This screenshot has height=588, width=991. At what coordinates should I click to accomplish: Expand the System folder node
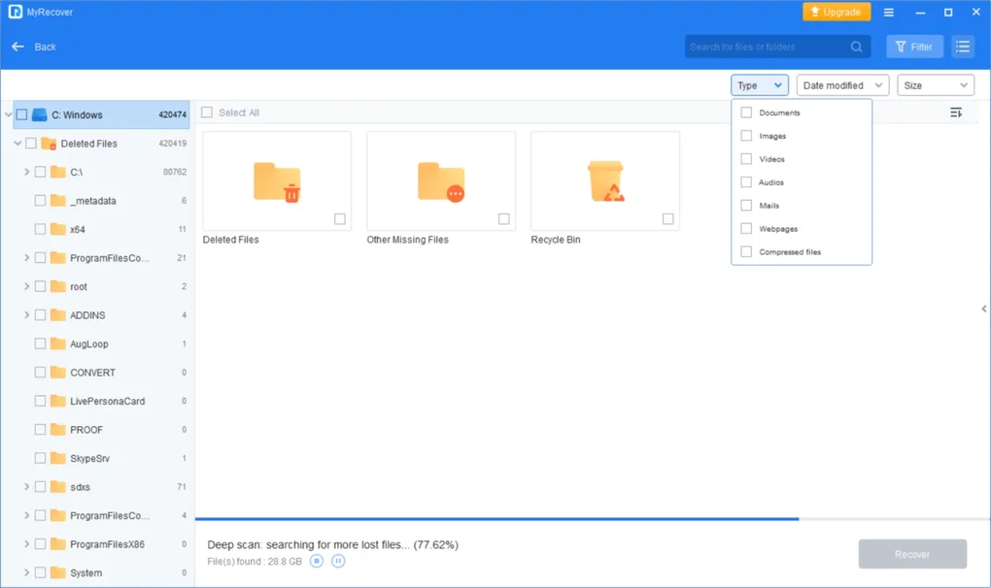click(26, 572)
